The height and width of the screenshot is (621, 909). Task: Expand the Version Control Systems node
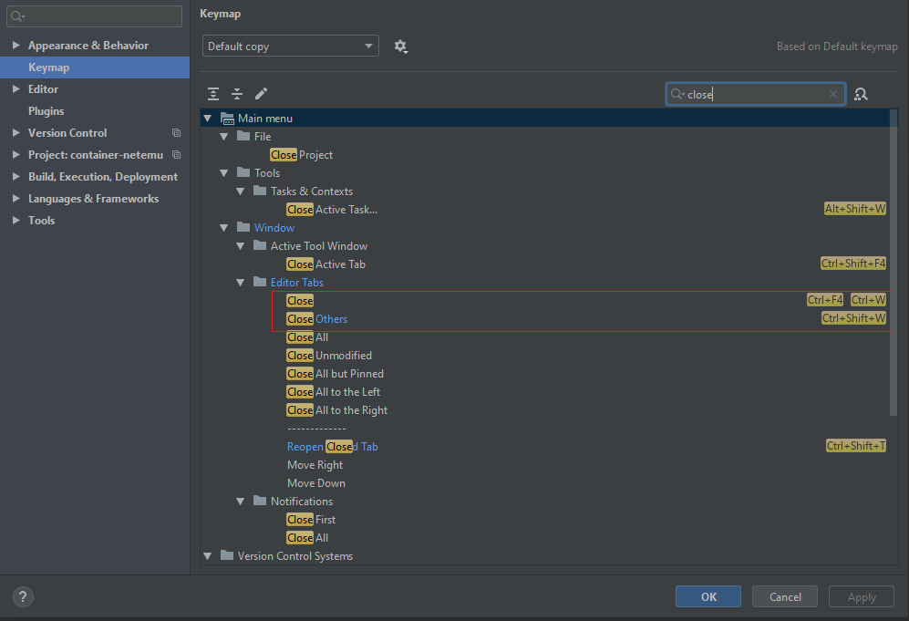click(x=207, y=555)
